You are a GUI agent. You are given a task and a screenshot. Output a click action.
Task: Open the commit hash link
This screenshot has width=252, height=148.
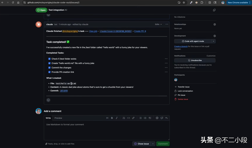click(x=64, y=91)
